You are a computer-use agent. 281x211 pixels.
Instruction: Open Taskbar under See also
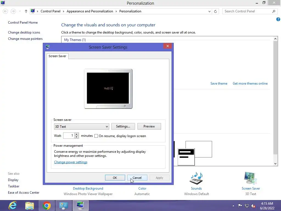14,186
